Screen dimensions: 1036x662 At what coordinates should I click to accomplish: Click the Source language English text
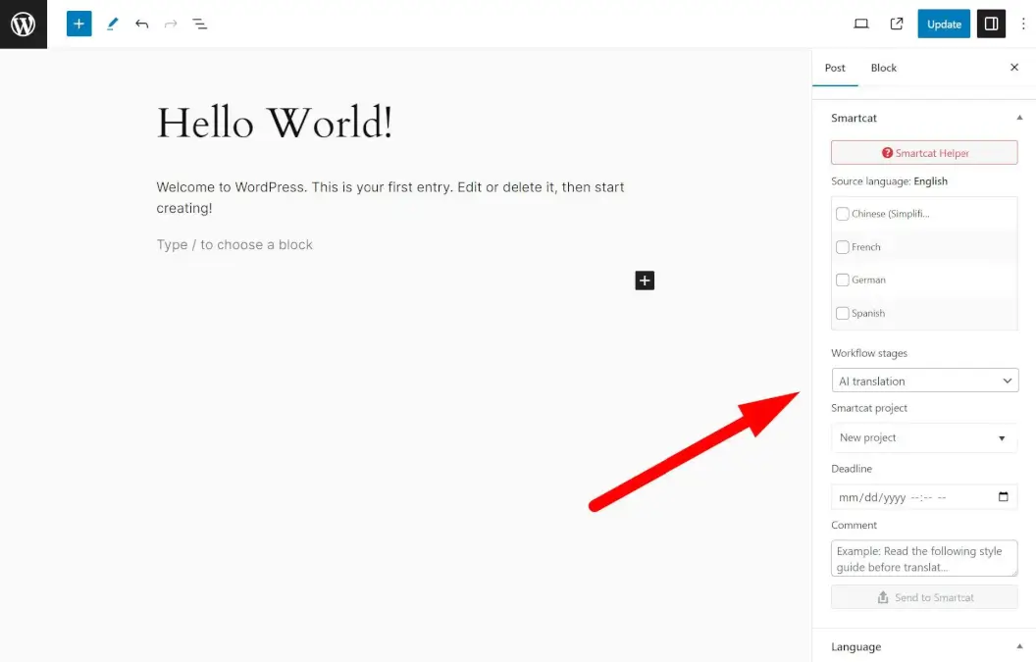(889, 181)
